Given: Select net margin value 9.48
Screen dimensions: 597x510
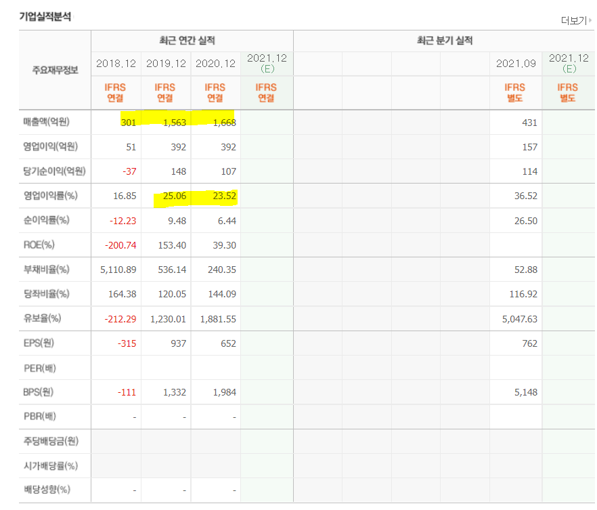Looking at the screenshot, I should coord(177,221).
